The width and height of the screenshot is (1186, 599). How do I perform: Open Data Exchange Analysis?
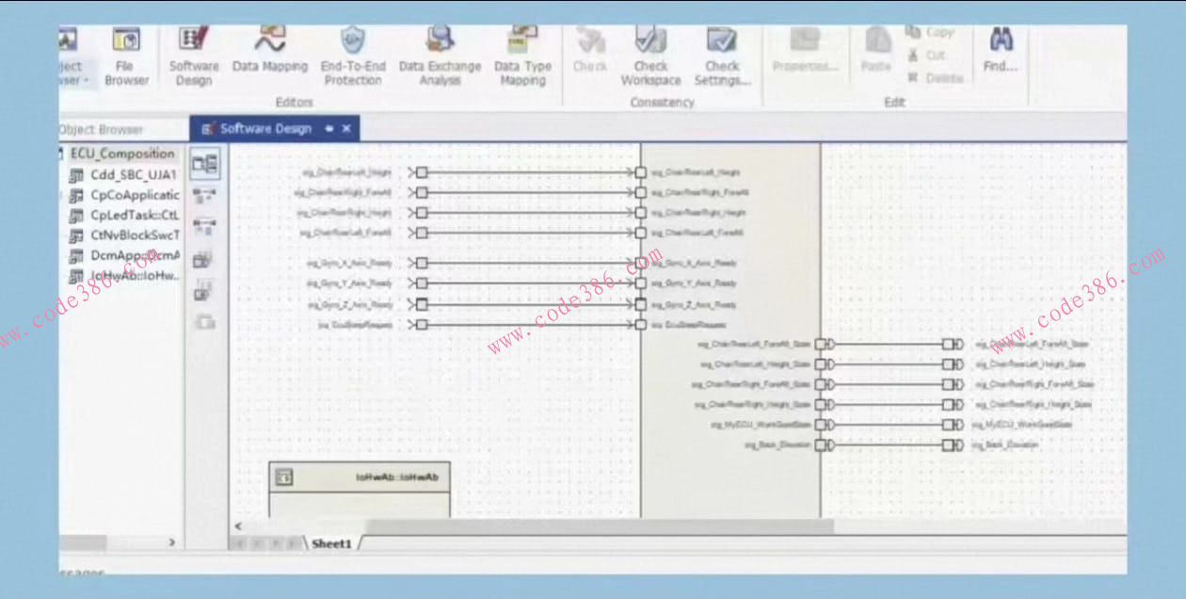pyautogui.click(x=440, y=57)
